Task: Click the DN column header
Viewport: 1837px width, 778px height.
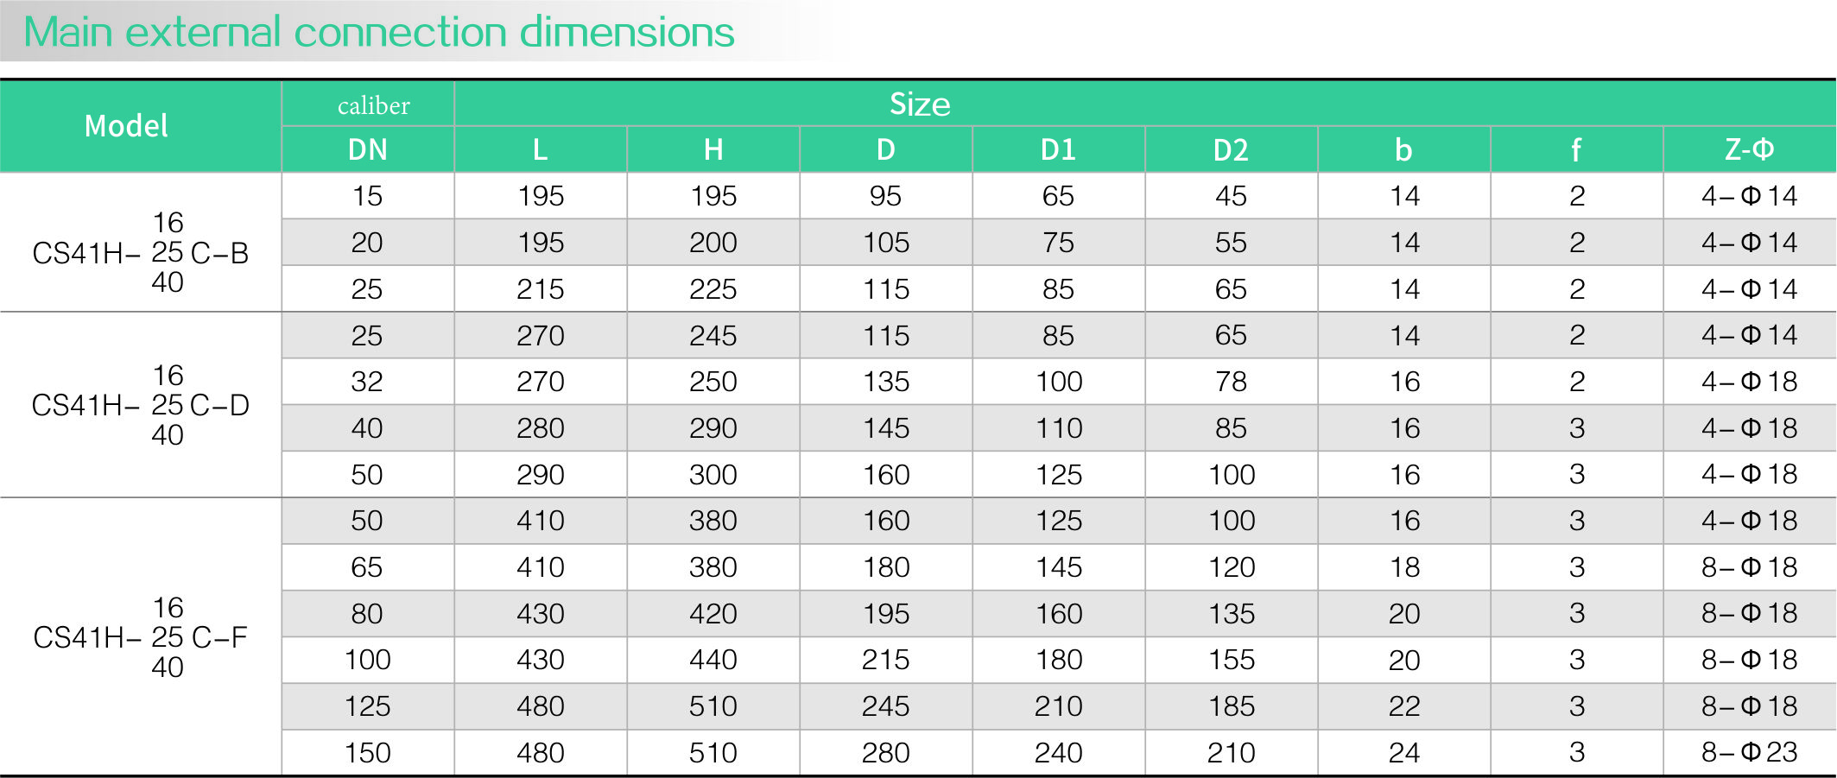Action: (367, 150)
